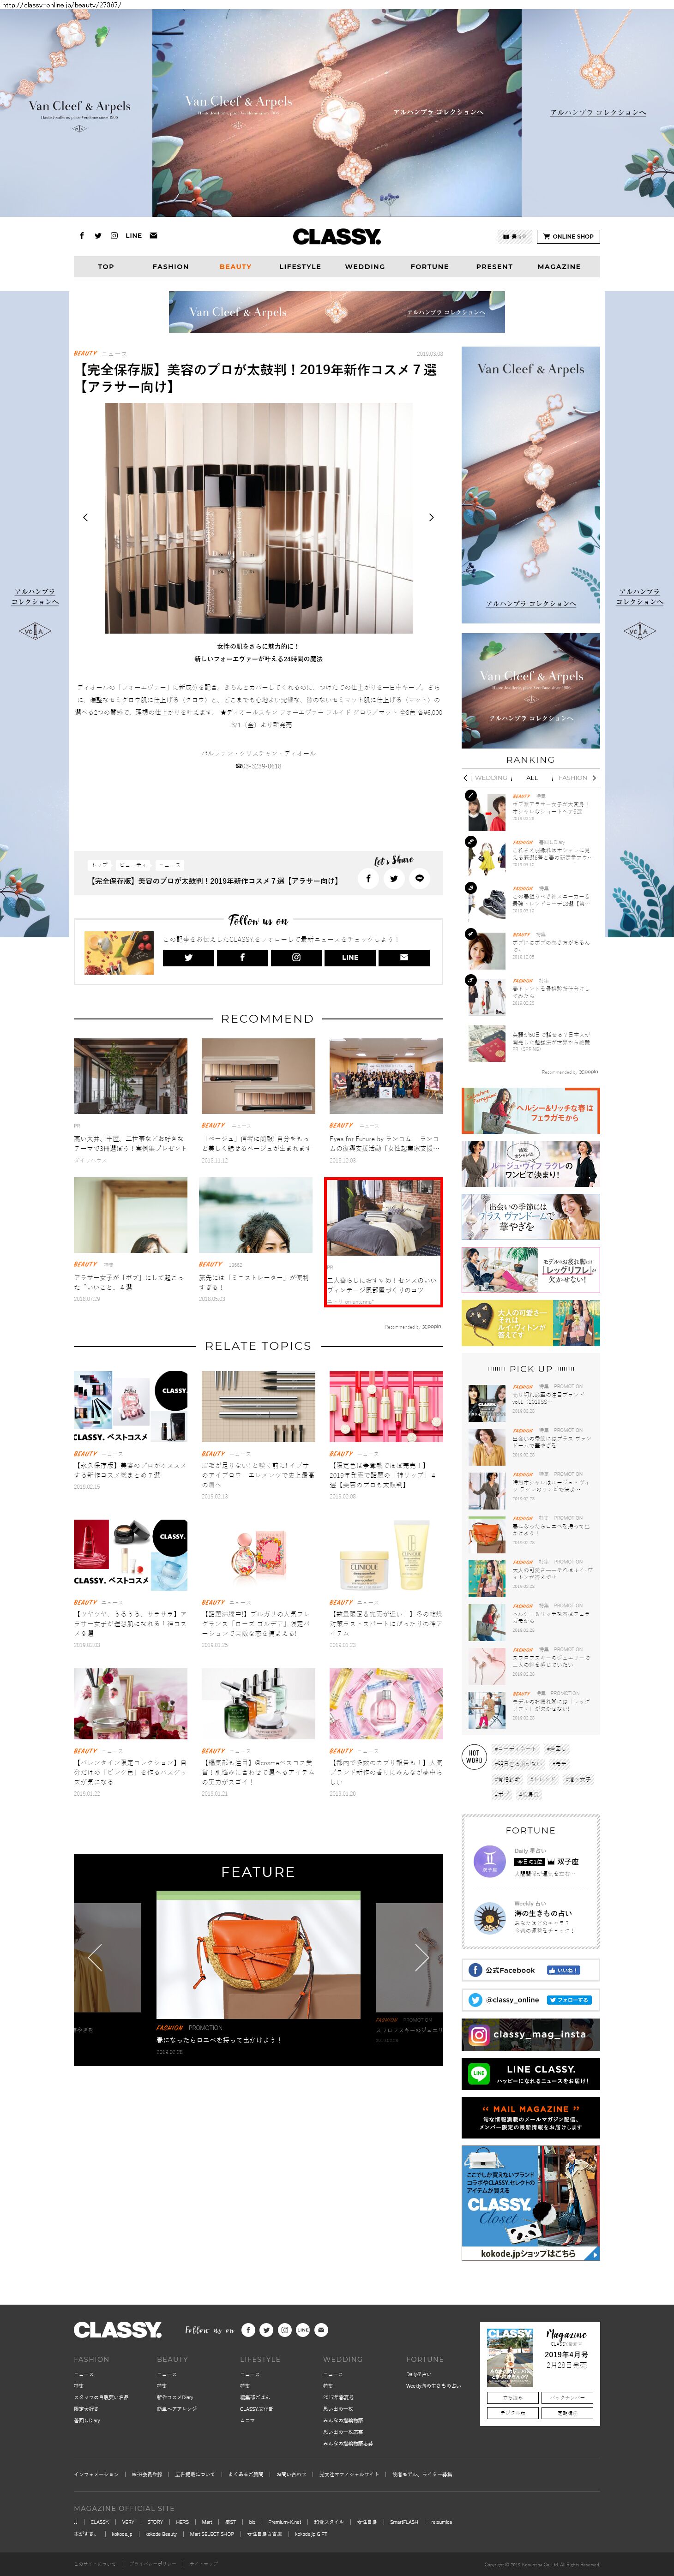The image size is (674, 2576).
Task: Open the bedroom interior recommend thumbnail
Action: point(384,1218)
